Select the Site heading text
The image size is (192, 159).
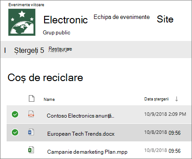click(x=165, y=19)
